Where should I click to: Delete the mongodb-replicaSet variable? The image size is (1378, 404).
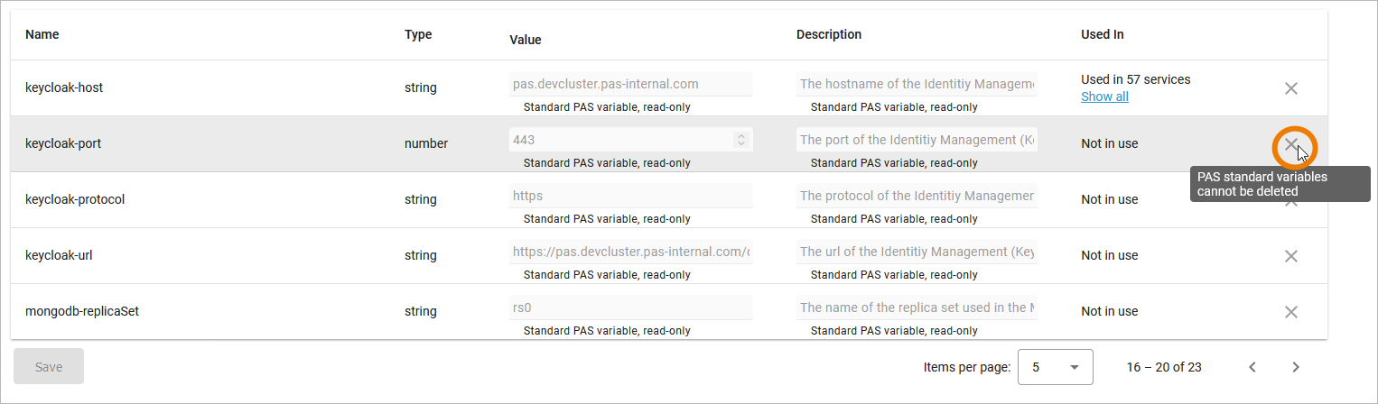[x=1291, y=312]
